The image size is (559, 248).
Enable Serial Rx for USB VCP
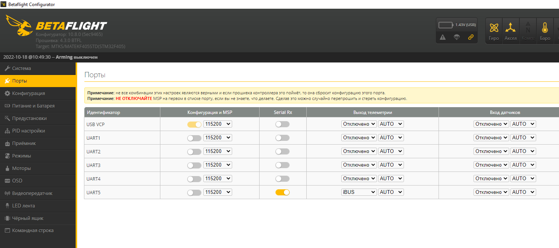pos(282,124)
